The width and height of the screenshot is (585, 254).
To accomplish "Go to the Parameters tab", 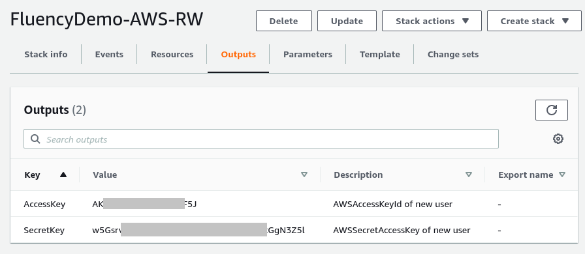I will (308, 54).
